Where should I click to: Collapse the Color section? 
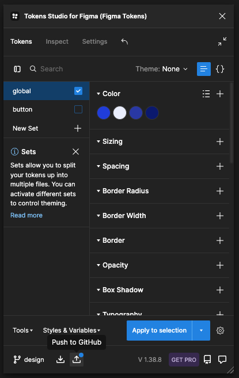[98, 94]
